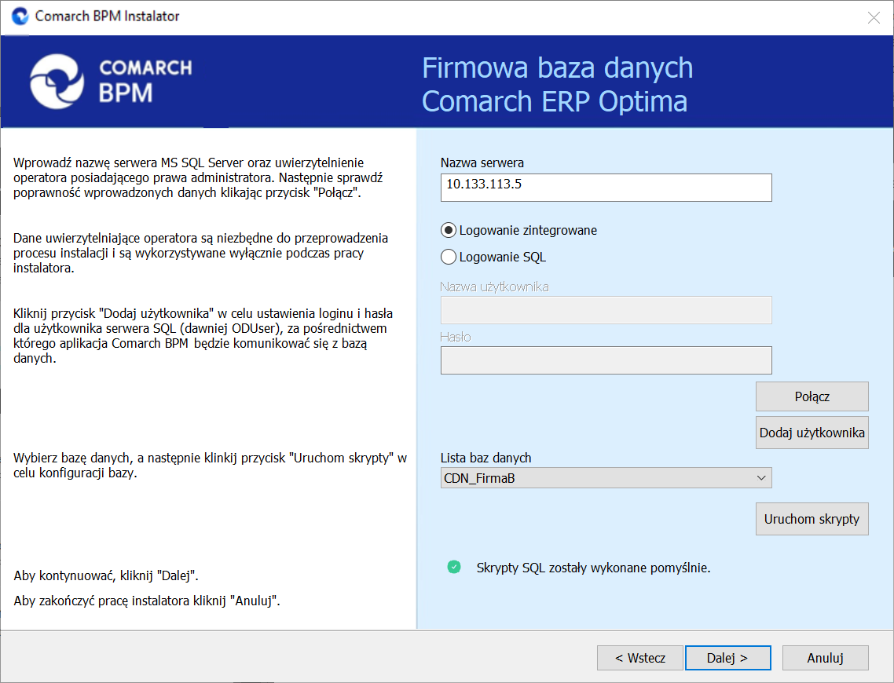Click the green success checkmark icon

454,567
